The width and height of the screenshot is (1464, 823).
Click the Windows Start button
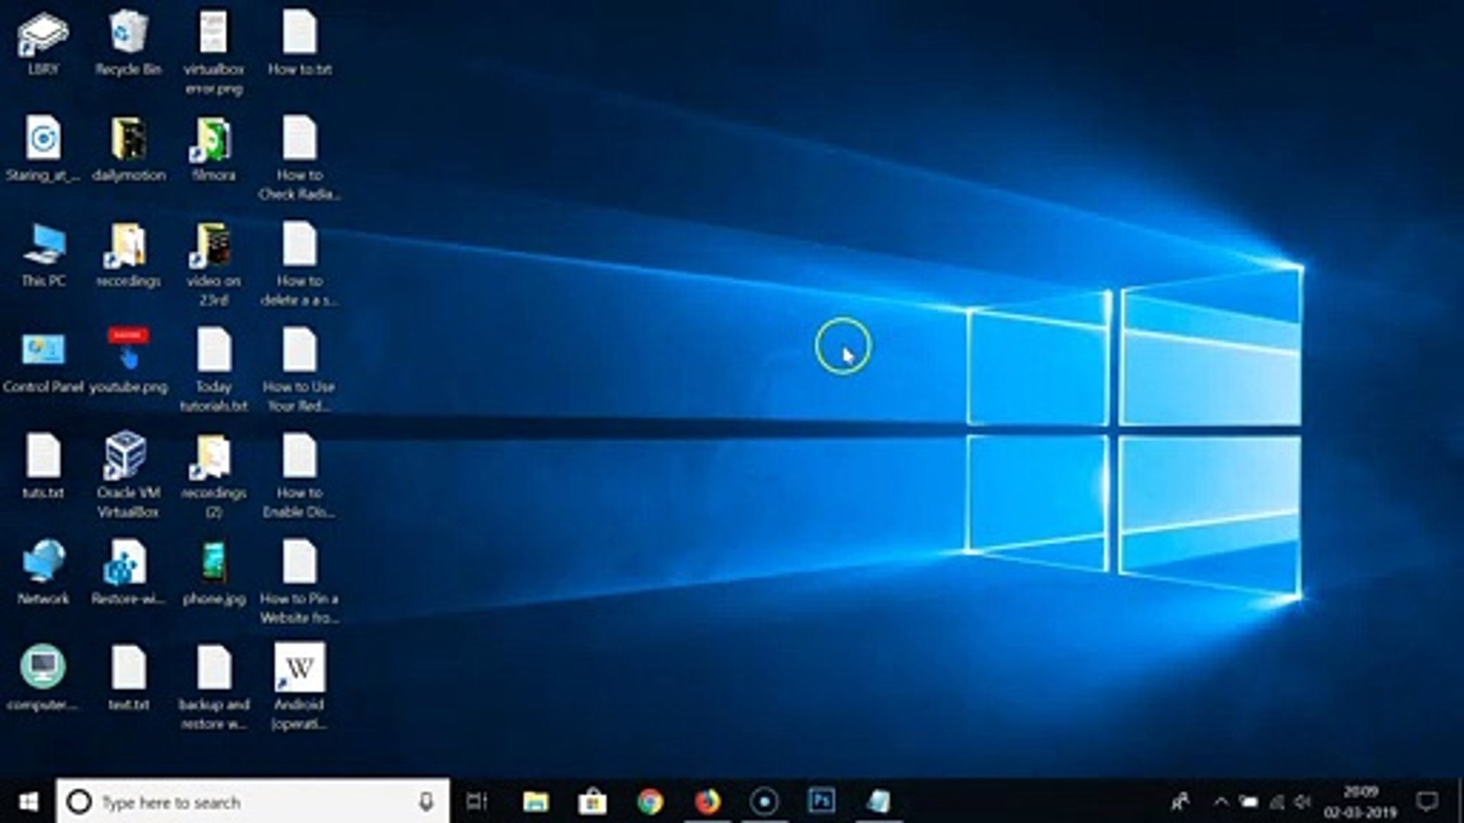28,802
